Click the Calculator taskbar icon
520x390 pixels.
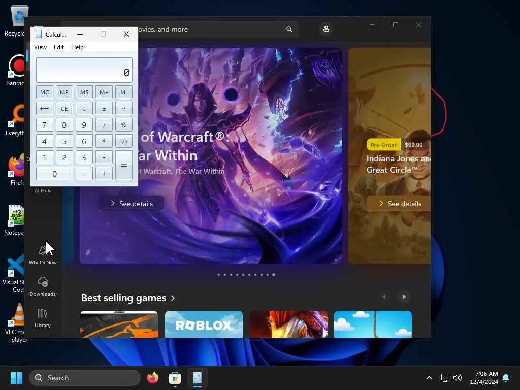click(x=198, y=378)
